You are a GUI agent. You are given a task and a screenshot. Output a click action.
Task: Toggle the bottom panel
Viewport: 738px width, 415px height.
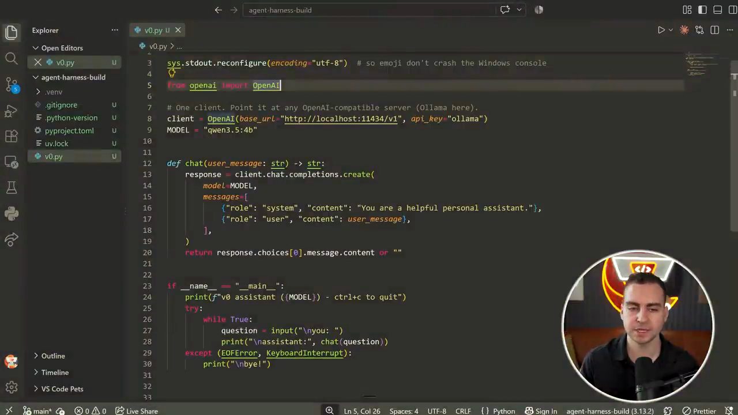coord(718,10)
